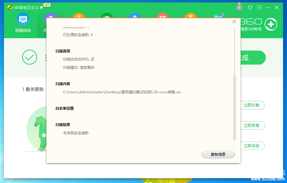Screen dimensions: 287x183
Task: Click the 扫描选项 heading
Action: click(63, 51)
